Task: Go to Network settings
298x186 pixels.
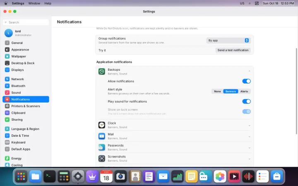Action: [26, 79]
